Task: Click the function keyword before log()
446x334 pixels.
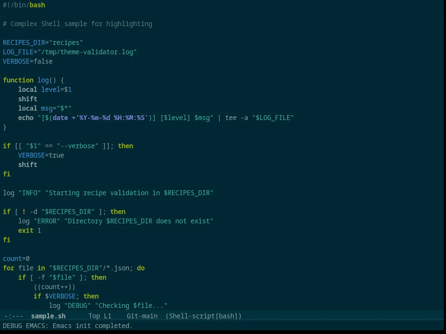Action: click(x=18, y=80)
